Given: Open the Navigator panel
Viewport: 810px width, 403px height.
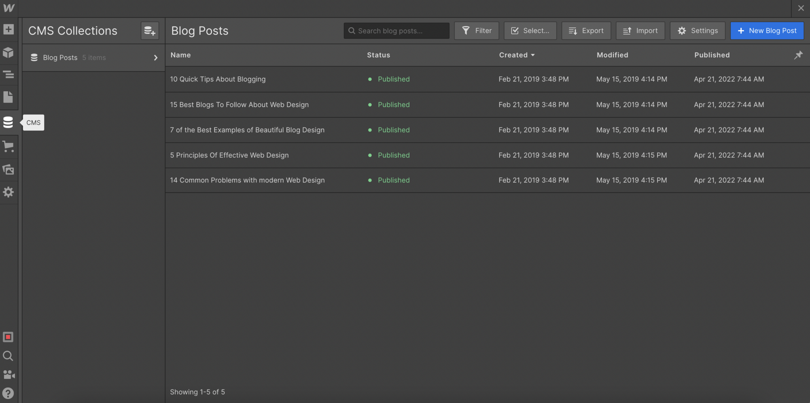Looking at the screenshot, I should point(8,75).
